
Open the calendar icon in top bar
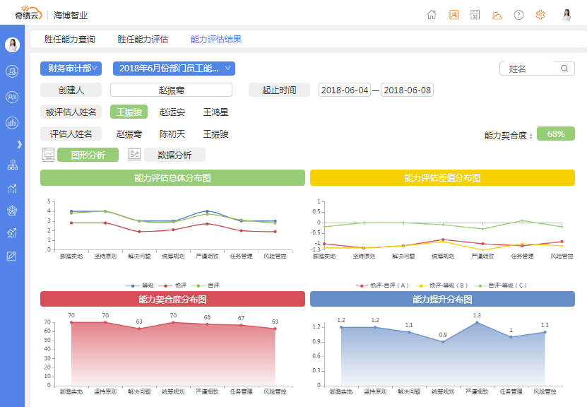[x=475, y=14]
